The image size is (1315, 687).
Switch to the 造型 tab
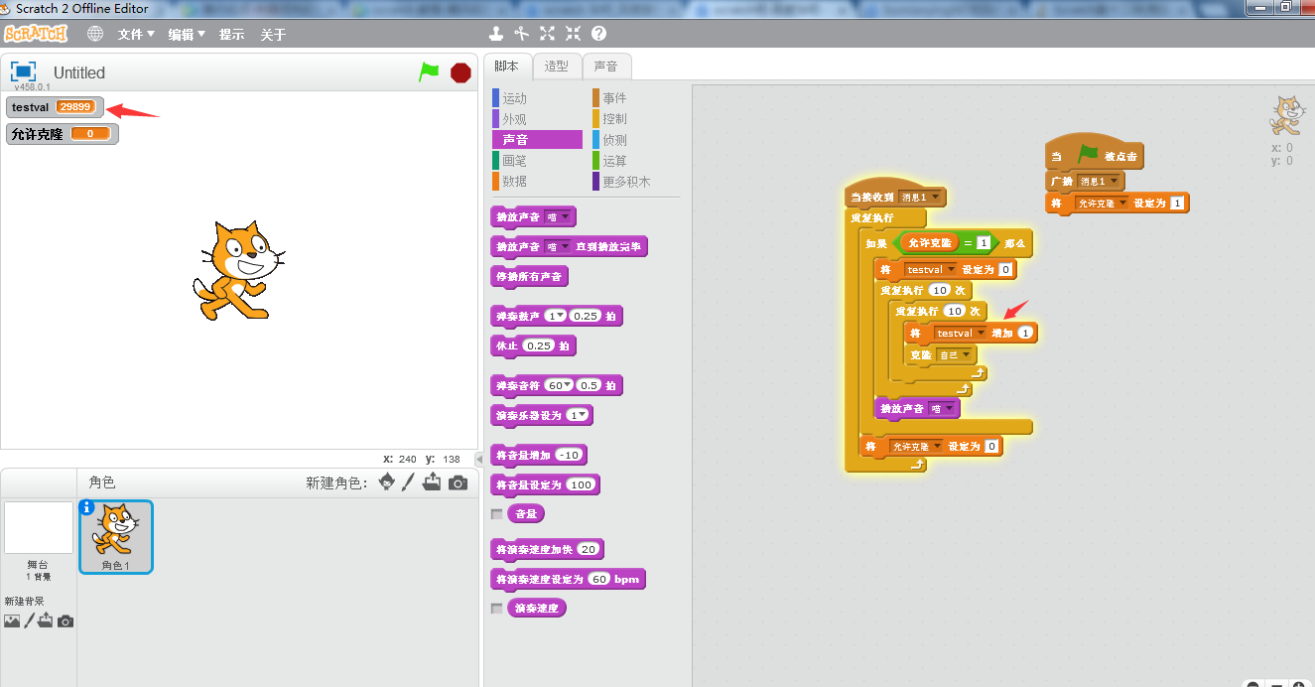[x=557, y=67]
